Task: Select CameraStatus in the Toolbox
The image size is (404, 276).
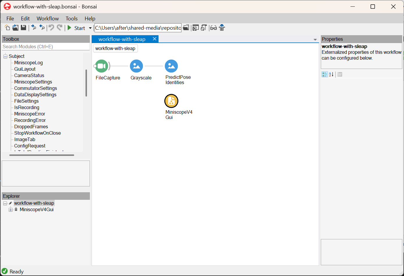Action: [29, 76]
